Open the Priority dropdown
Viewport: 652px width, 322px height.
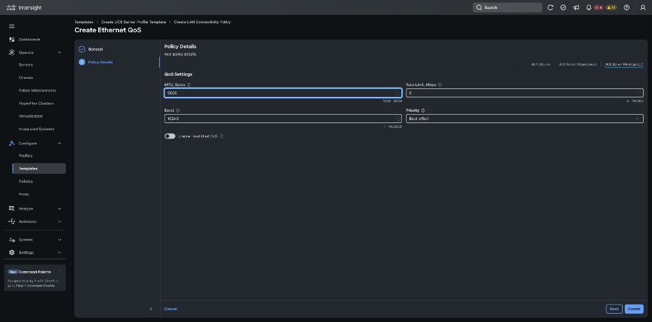coord(524,119)
